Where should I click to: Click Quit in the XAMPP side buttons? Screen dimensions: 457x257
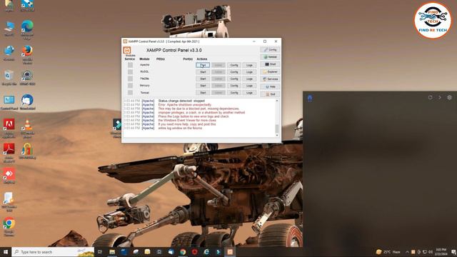click(x=270, y=94)
